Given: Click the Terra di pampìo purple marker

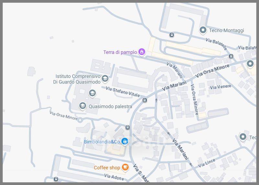Looking at the screenshot, I should click(x=141, y=52).
